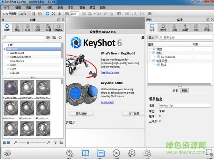The width and height of the screenshot is (214, 159).
Task: Switch library to grid thumbnail view icon
Action: pyautogui.click(x=9, y=143)
